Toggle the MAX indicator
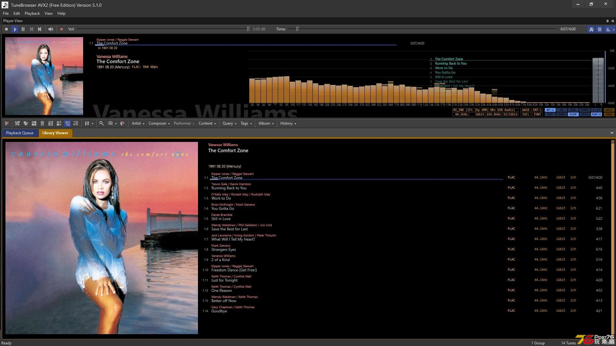The image size is (616, 346). point(573,110)
